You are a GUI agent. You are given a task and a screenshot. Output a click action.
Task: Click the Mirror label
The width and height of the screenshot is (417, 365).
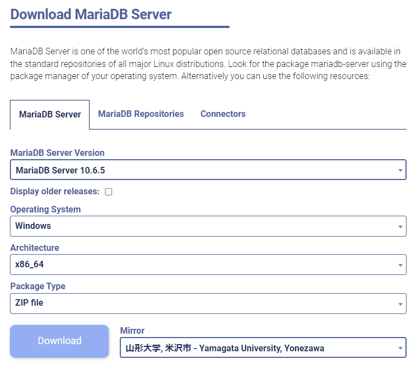click(132, 330)
